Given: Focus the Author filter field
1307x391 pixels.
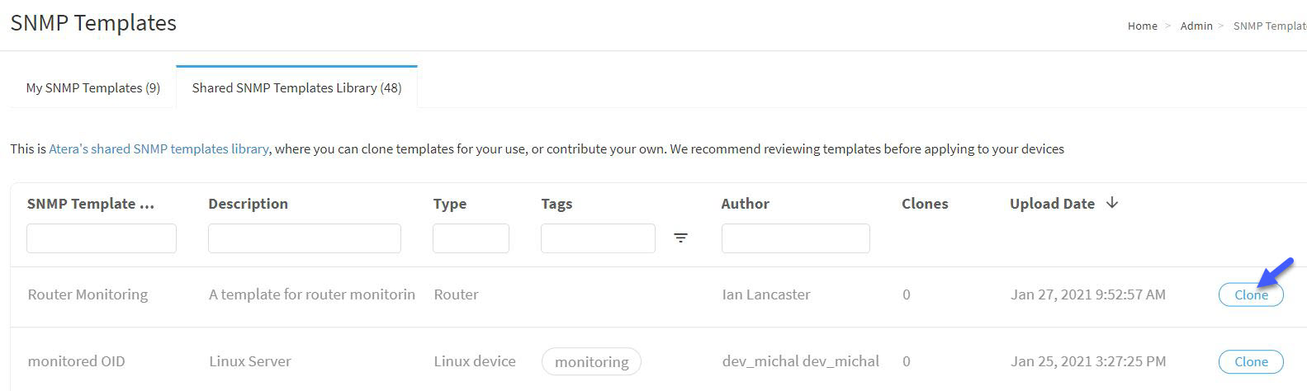Looking at the screenshot, I should [796, 238].
